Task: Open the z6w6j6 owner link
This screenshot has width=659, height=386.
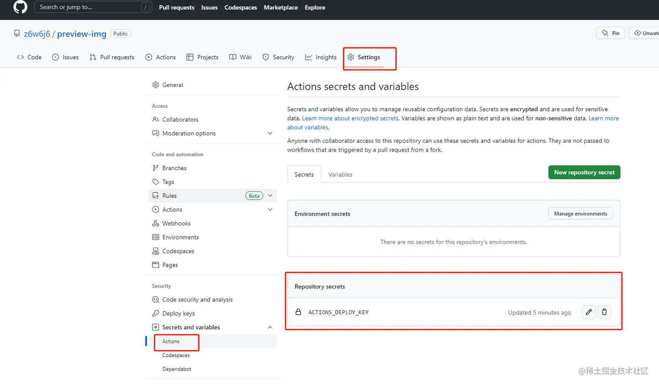Action: tap(37, 34)
